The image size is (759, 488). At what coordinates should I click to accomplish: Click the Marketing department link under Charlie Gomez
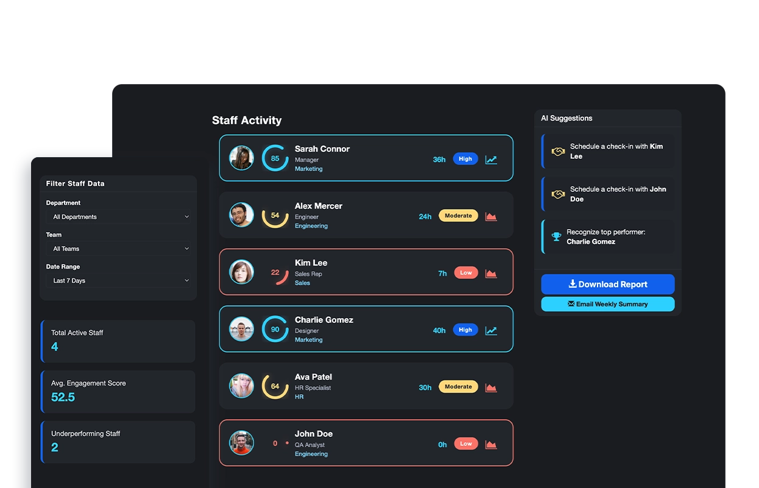coord(309,340)
